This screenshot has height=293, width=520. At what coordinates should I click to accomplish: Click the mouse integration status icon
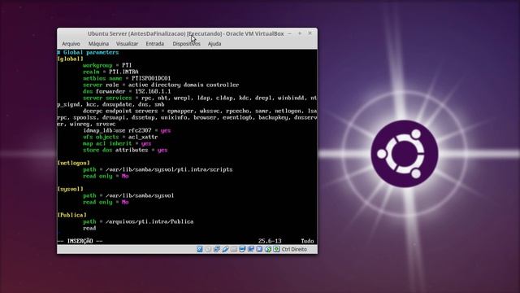coord(268,249)
